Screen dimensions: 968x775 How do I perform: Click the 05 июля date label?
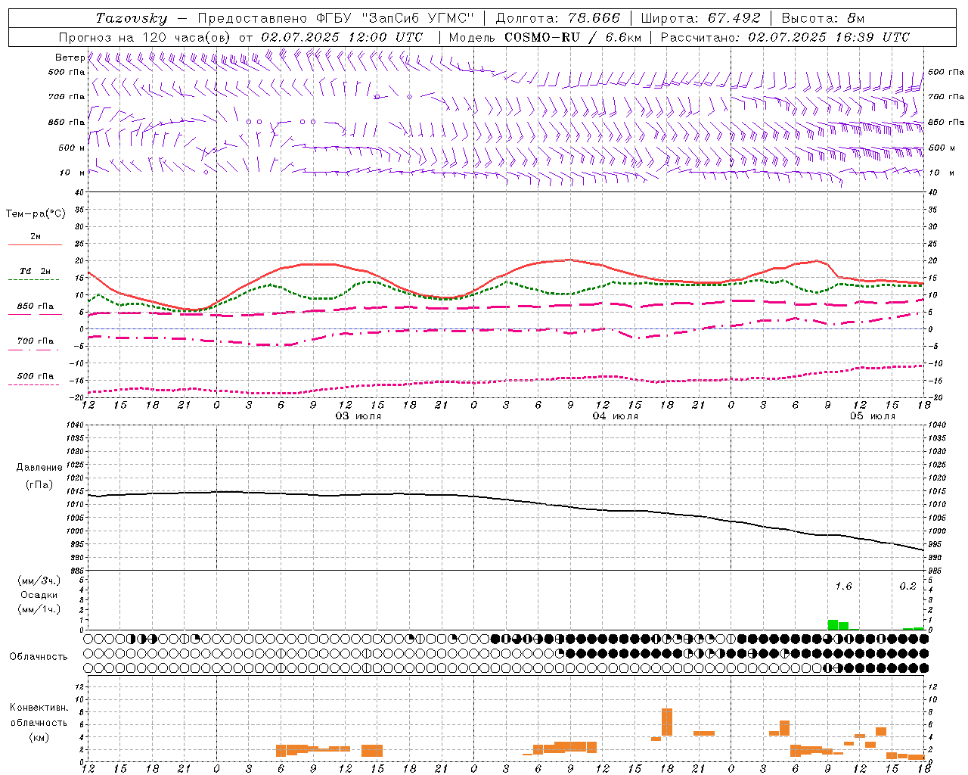tap(872, 416)
